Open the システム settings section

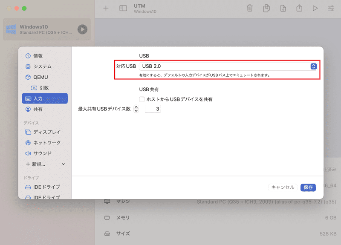[45, 66]
